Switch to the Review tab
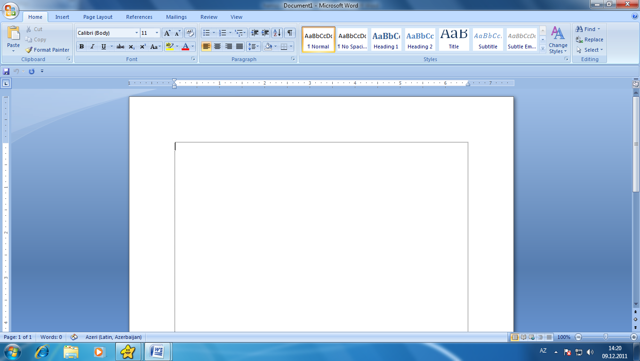640x361 pixels. point(209,17)
